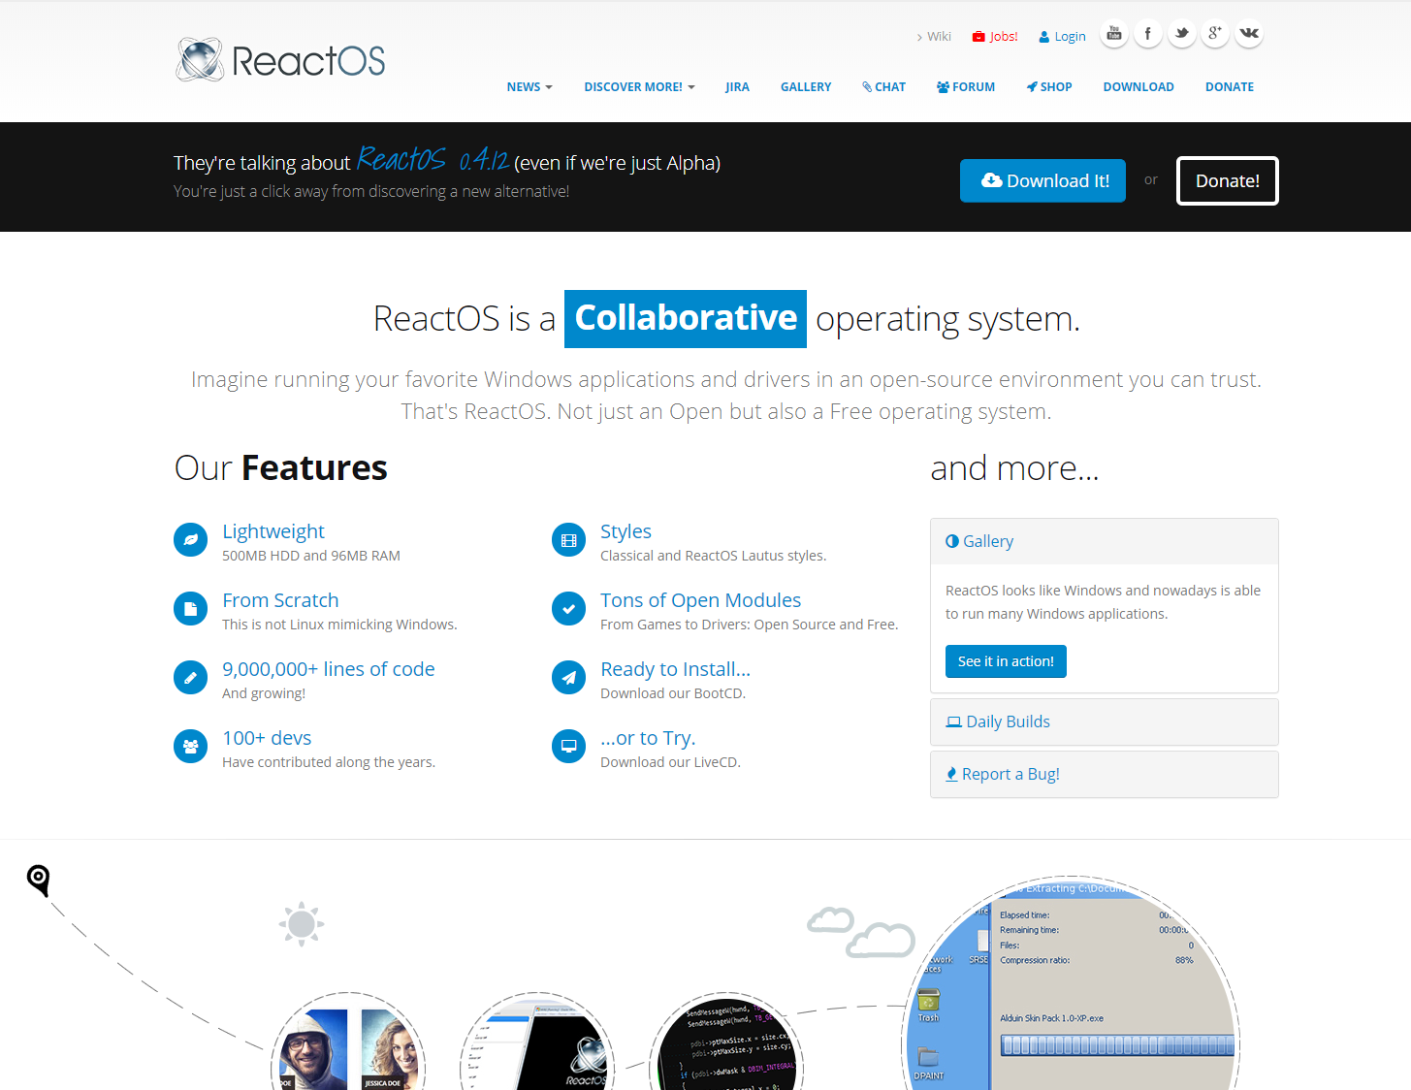
Task: Open the Login link
Action: pyautogui.click(x=1062, y=37)
